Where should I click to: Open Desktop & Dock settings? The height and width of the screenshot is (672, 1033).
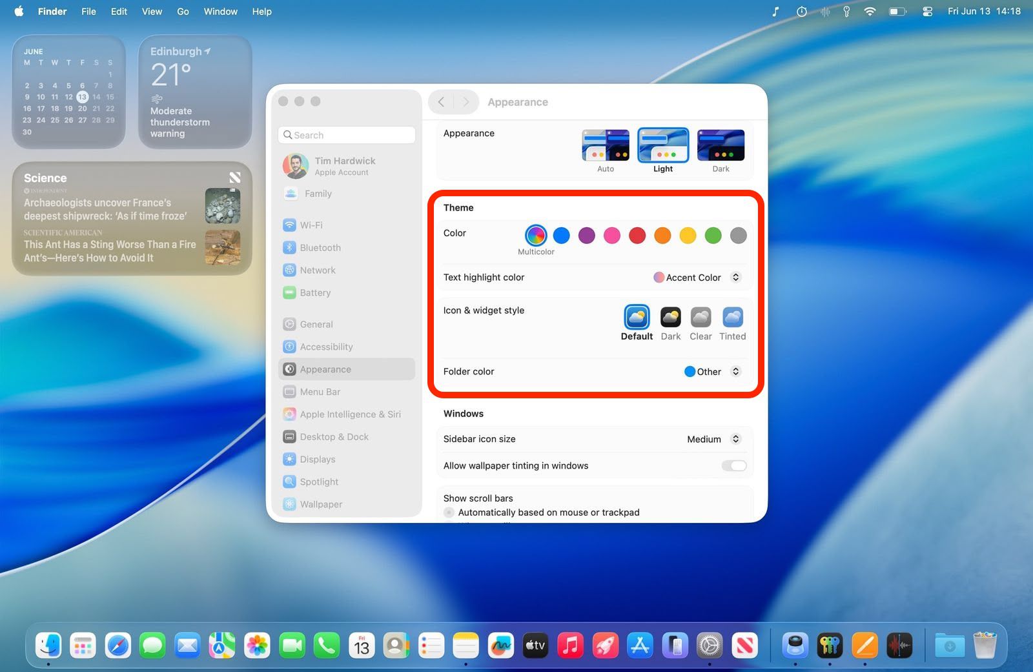(x=333, y=436)
